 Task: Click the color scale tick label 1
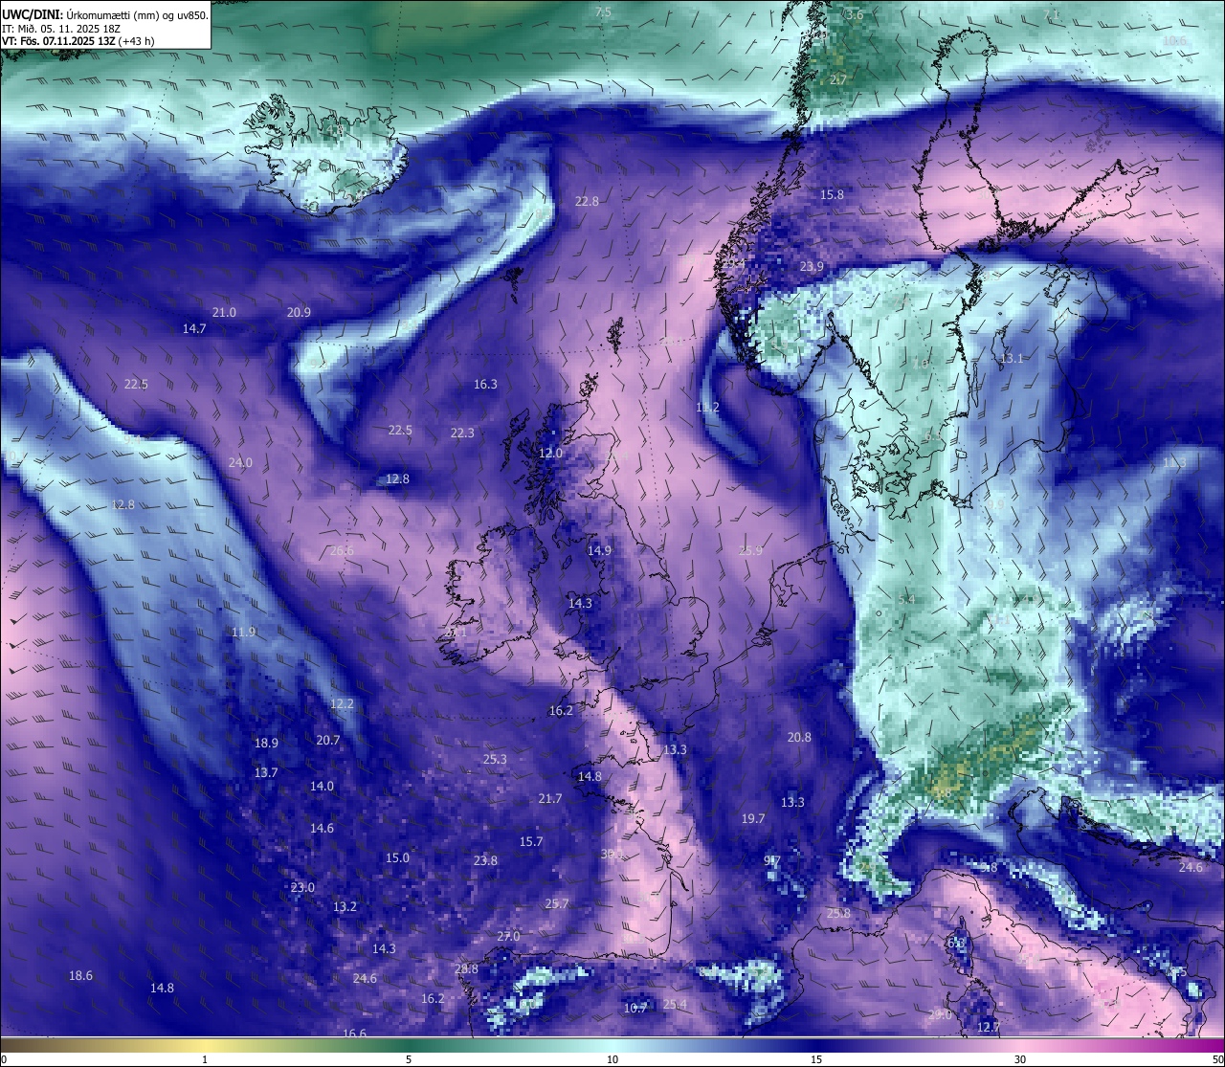[205, 1059]
